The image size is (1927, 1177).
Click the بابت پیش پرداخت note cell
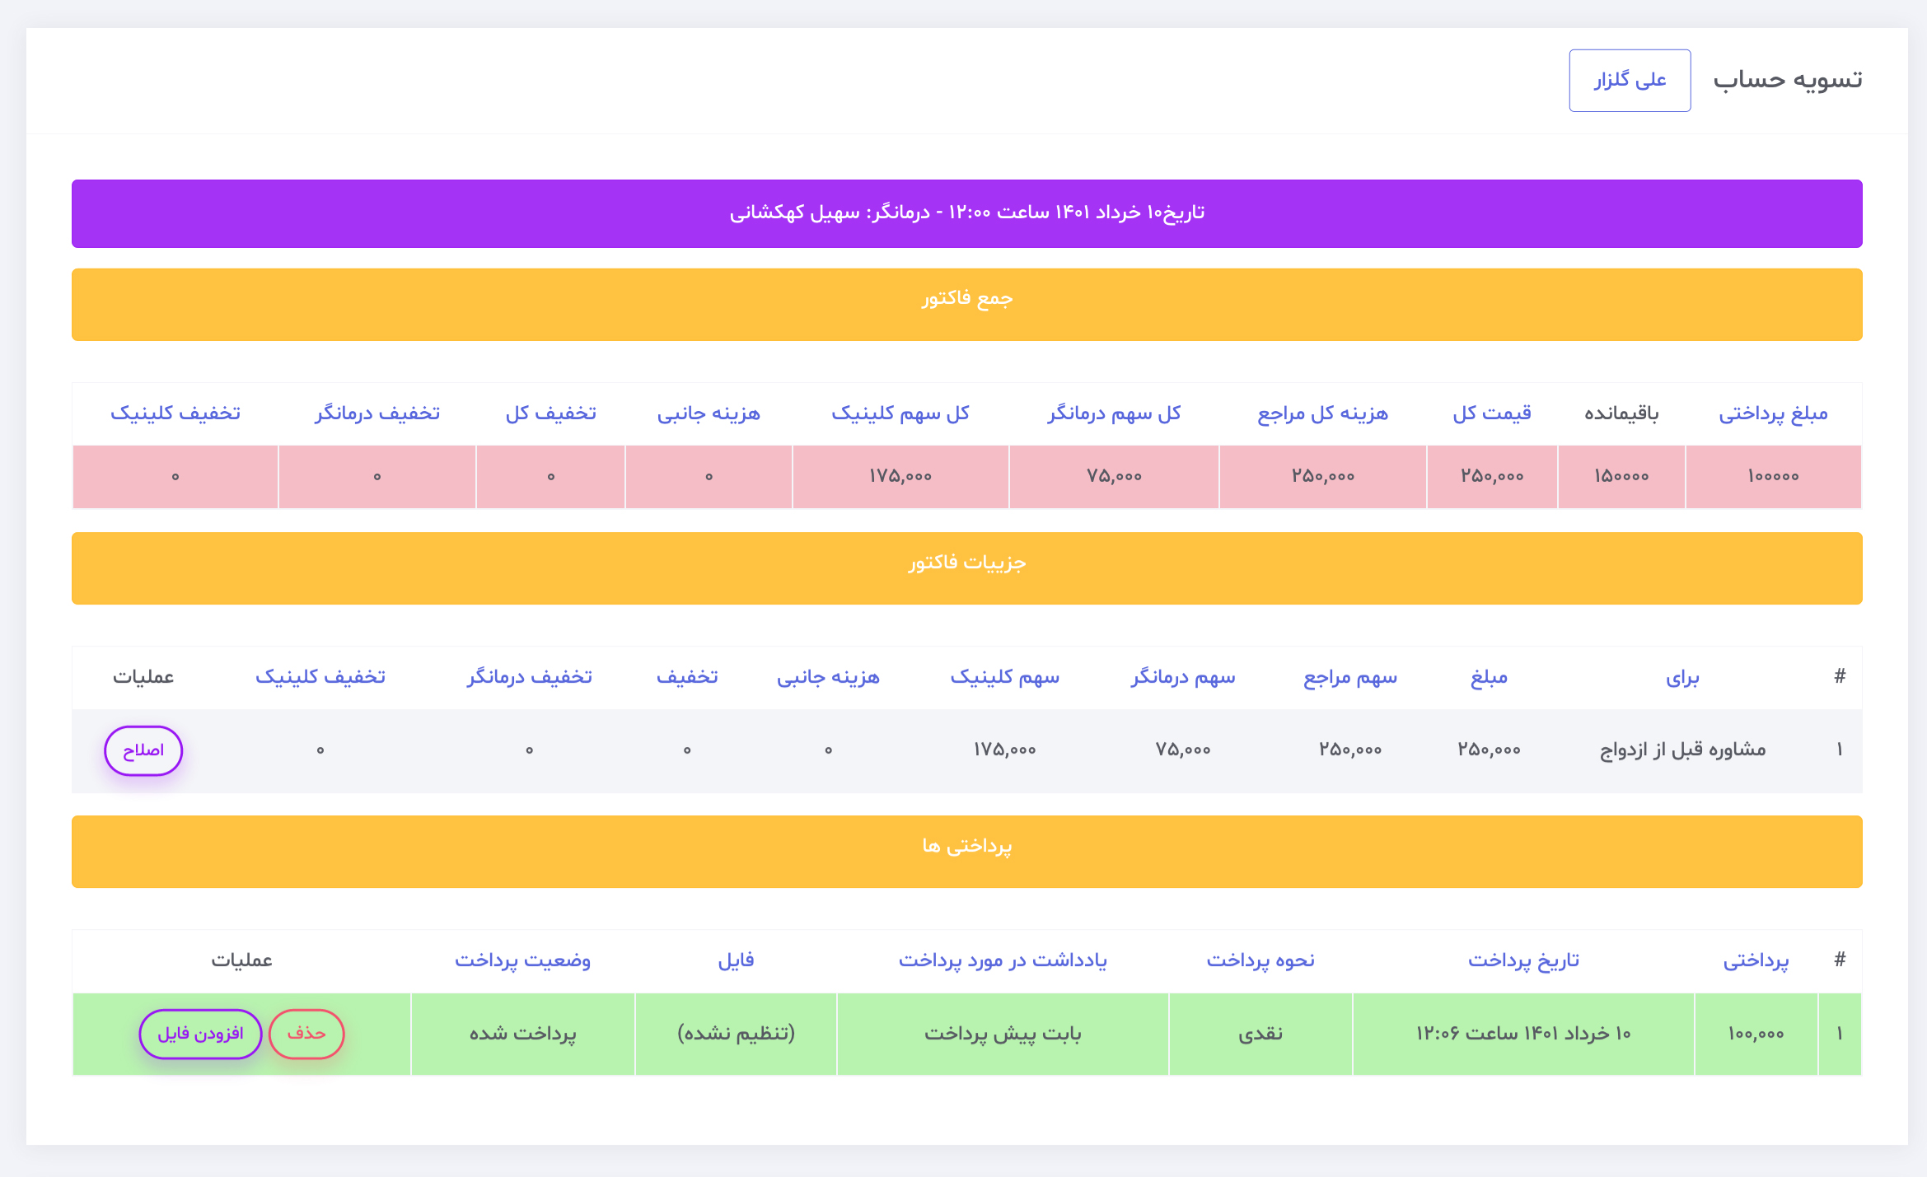(1003, 1034)
